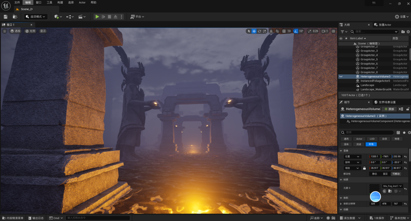Screen dimensions: 411x221
Task: Open the 平台 platforms dropdown
Action: pyautogui.click(x=137, y=17)
